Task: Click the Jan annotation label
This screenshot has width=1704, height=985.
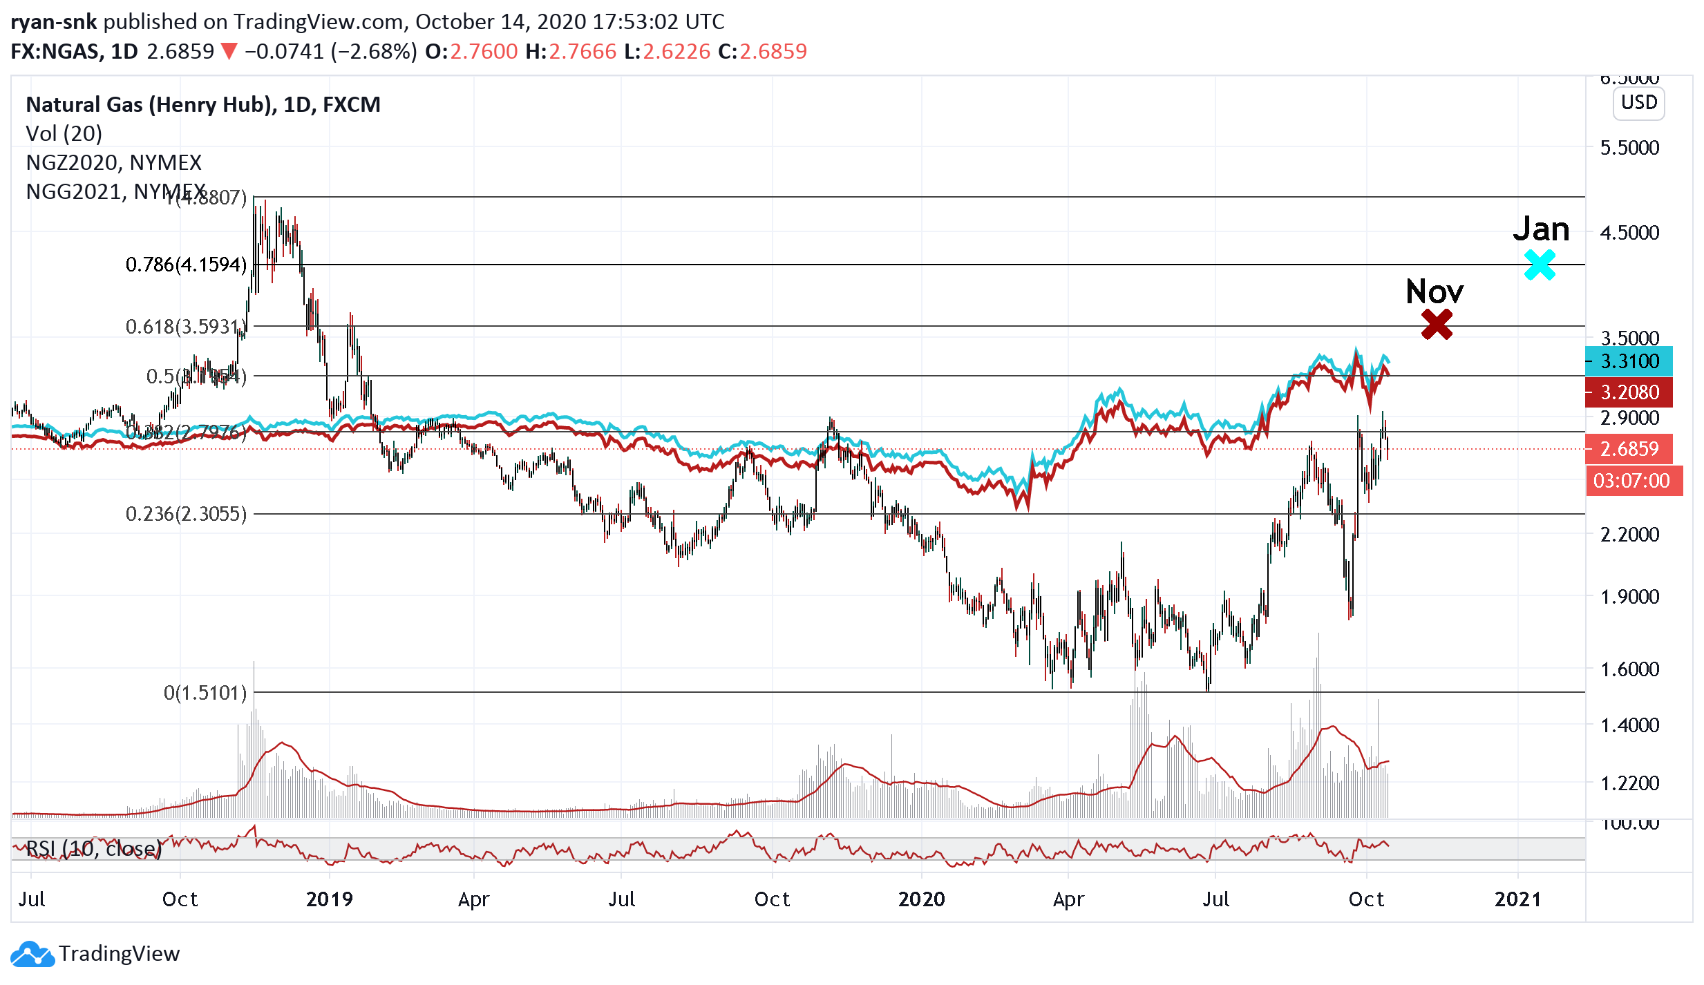Action: tap(1541, 229)
